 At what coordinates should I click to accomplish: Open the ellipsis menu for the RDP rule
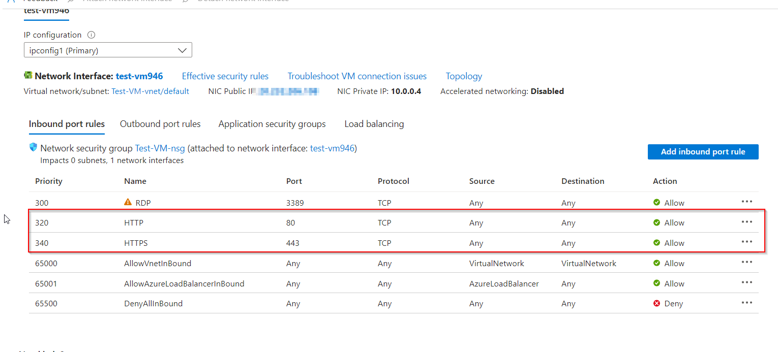746,202
